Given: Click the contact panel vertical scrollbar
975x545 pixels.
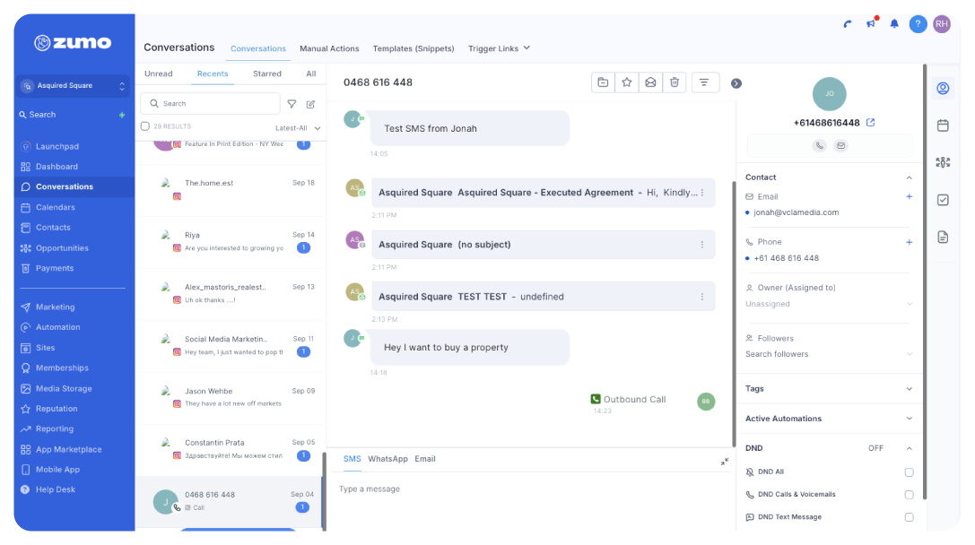Looking at the screenshot, I should [925, 281].
